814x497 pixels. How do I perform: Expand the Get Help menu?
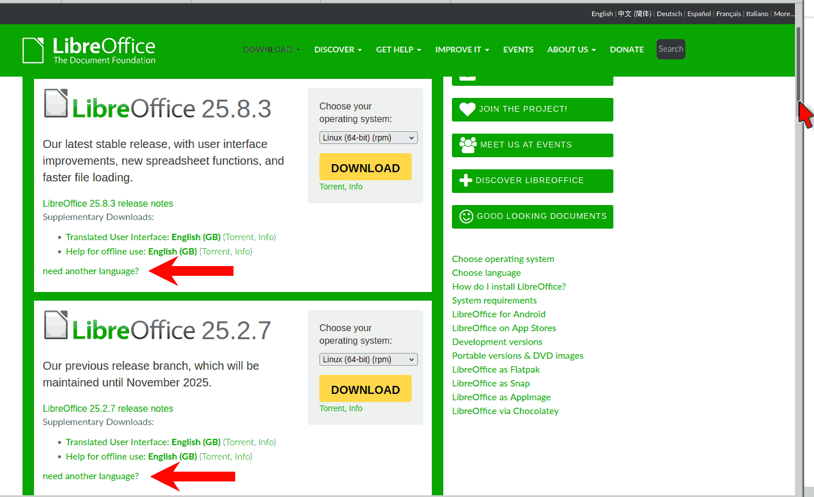[398, 50]
